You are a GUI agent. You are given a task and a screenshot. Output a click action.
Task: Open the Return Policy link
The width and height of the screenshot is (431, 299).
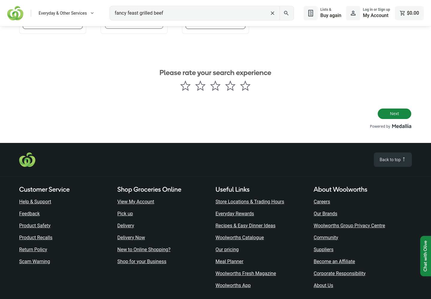pyautogui.click(x=33, y=249)
